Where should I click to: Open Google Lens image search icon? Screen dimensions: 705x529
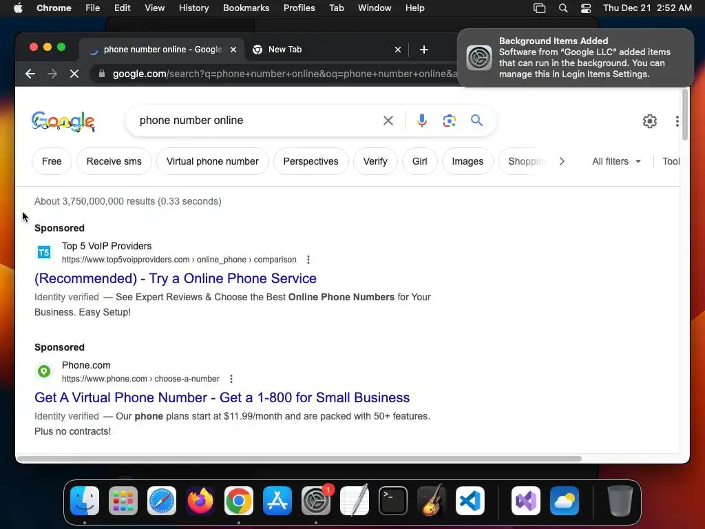[x=449, y=121]
